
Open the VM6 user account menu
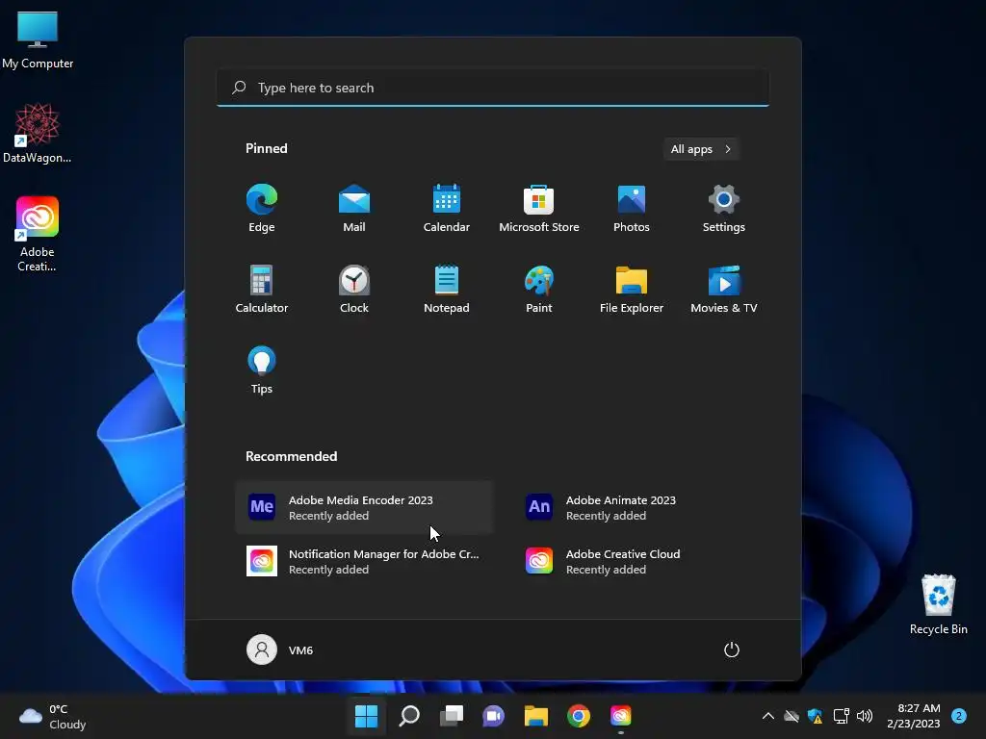(280, 650)
